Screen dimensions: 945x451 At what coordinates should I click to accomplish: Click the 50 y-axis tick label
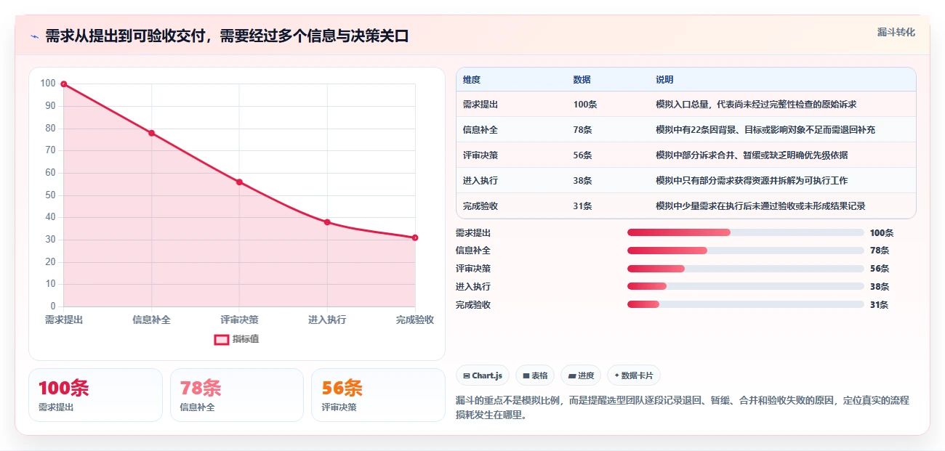pos(50,195)
